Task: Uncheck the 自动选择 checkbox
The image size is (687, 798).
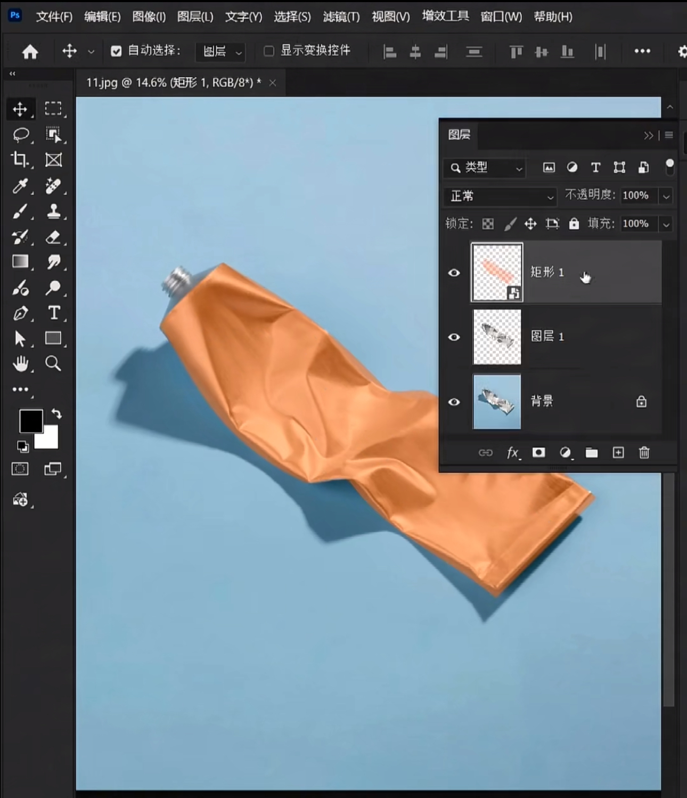Action: 116,51
